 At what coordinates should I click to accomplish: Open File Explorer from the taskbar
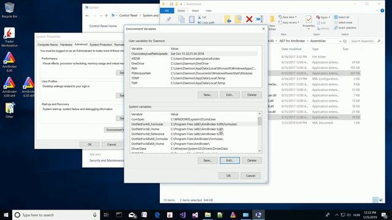coord(208,215)
